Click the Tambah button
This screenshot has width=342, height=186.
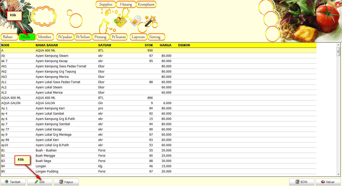[x=13, y=182]
